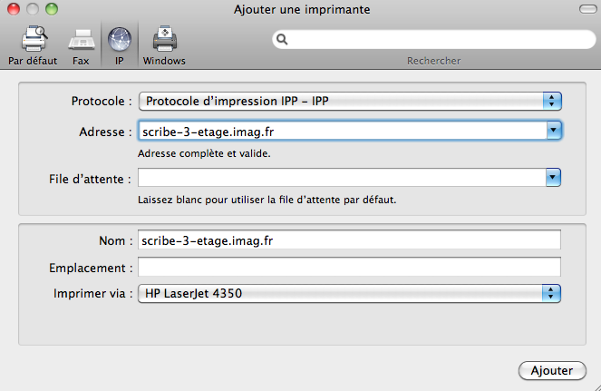Click the yellow minimize window button

(33, 9)
